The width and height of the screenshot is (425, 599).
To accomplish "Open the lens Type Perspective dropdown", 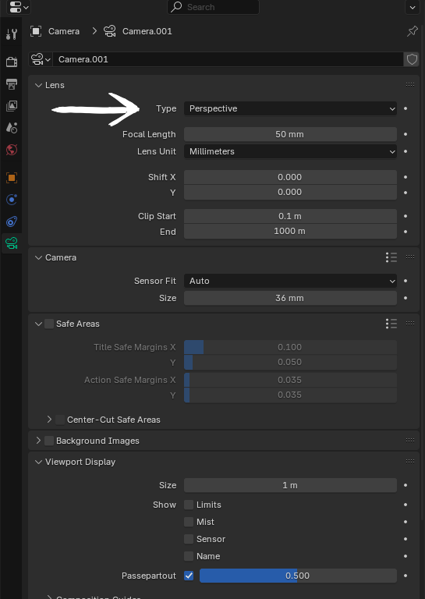I will pyautogui.click(x=290, y=109).
